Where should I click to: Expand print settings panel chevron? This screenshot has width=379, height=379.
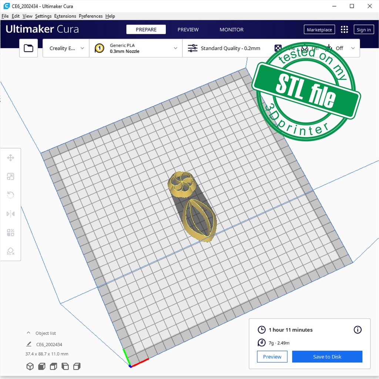[353, 48]
